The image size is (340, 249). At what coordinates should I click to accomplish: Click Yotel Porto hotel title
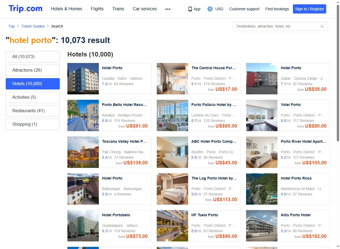point(291,105)
